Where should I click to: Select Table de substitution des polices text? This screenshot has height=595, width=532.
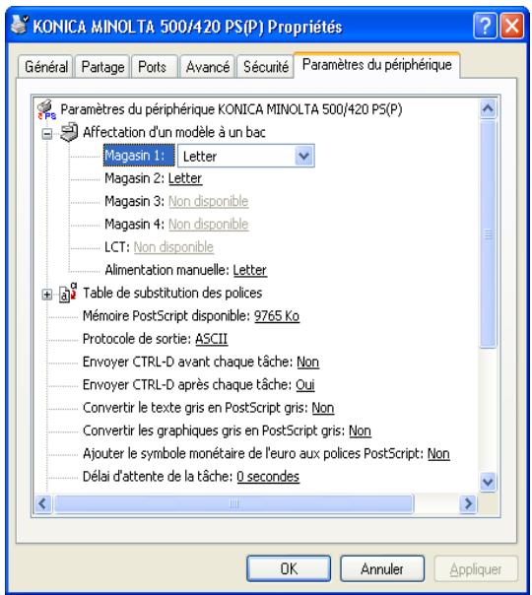[x=172, y=293]
